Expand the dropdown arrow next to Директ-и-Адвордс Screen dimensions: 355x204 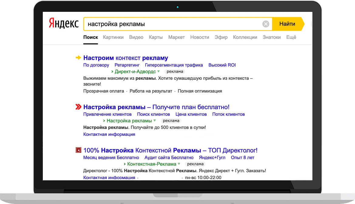pos(158,72)
